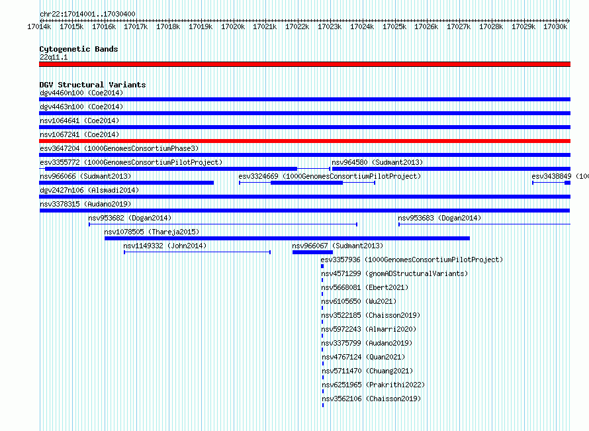Image resolution: width=589 pixels, height=431 pixels.
Task: Open nsv3522185 (Chaisson2019) variant label
Action: (371, 315)
